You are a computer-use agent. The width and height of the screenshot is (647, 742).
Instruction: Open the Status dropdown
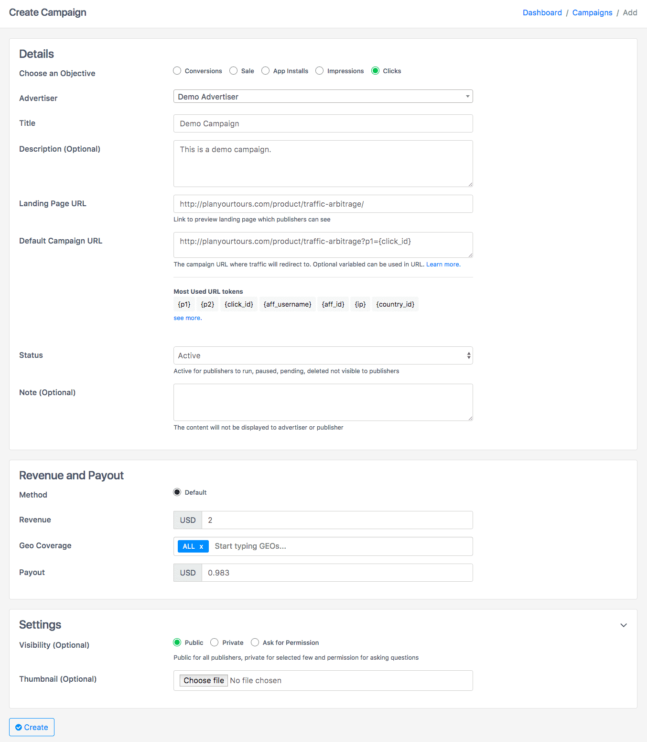point(323,355)
